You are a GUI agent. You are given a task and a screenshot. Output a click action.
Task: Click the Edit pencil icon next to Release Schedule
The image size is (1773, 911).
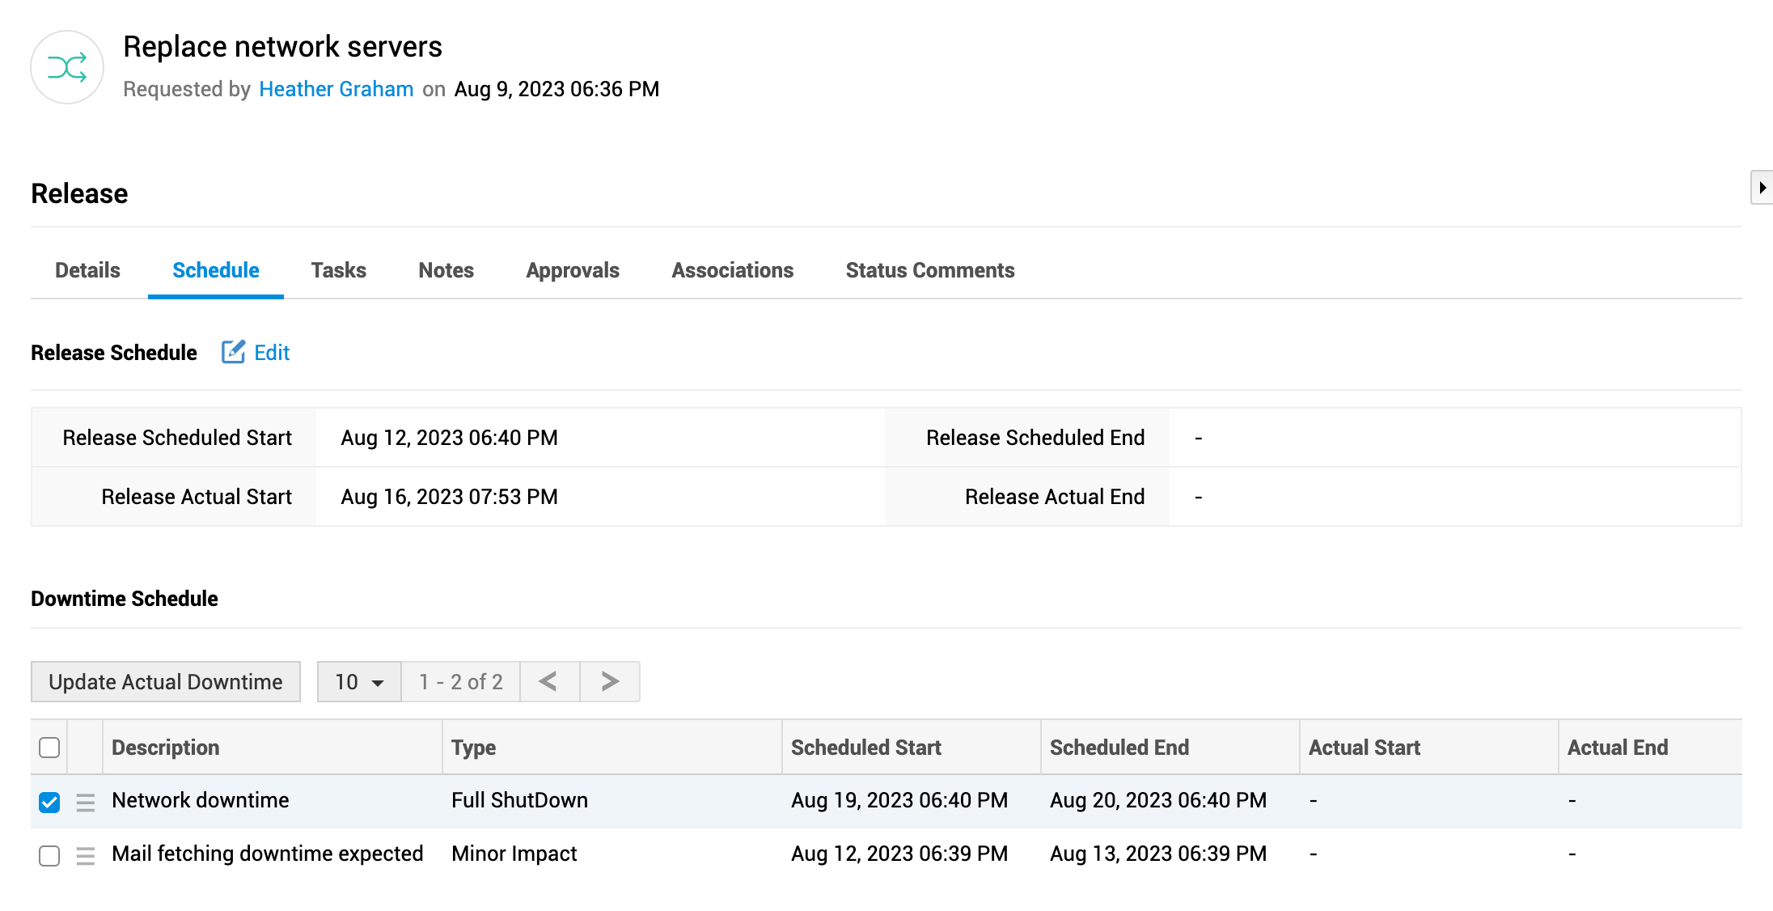point(233,352)
